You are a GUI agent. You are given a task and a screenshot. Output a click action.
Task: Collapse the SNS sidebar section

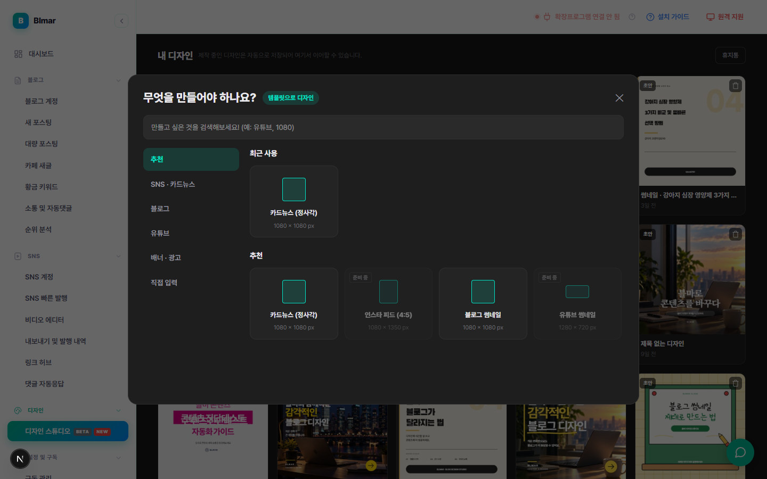tap(118, 256)
